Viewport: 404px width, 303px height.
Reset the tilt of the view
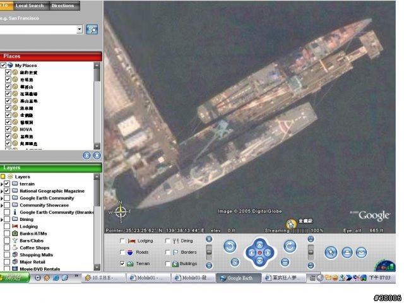(x=285, y=263)
